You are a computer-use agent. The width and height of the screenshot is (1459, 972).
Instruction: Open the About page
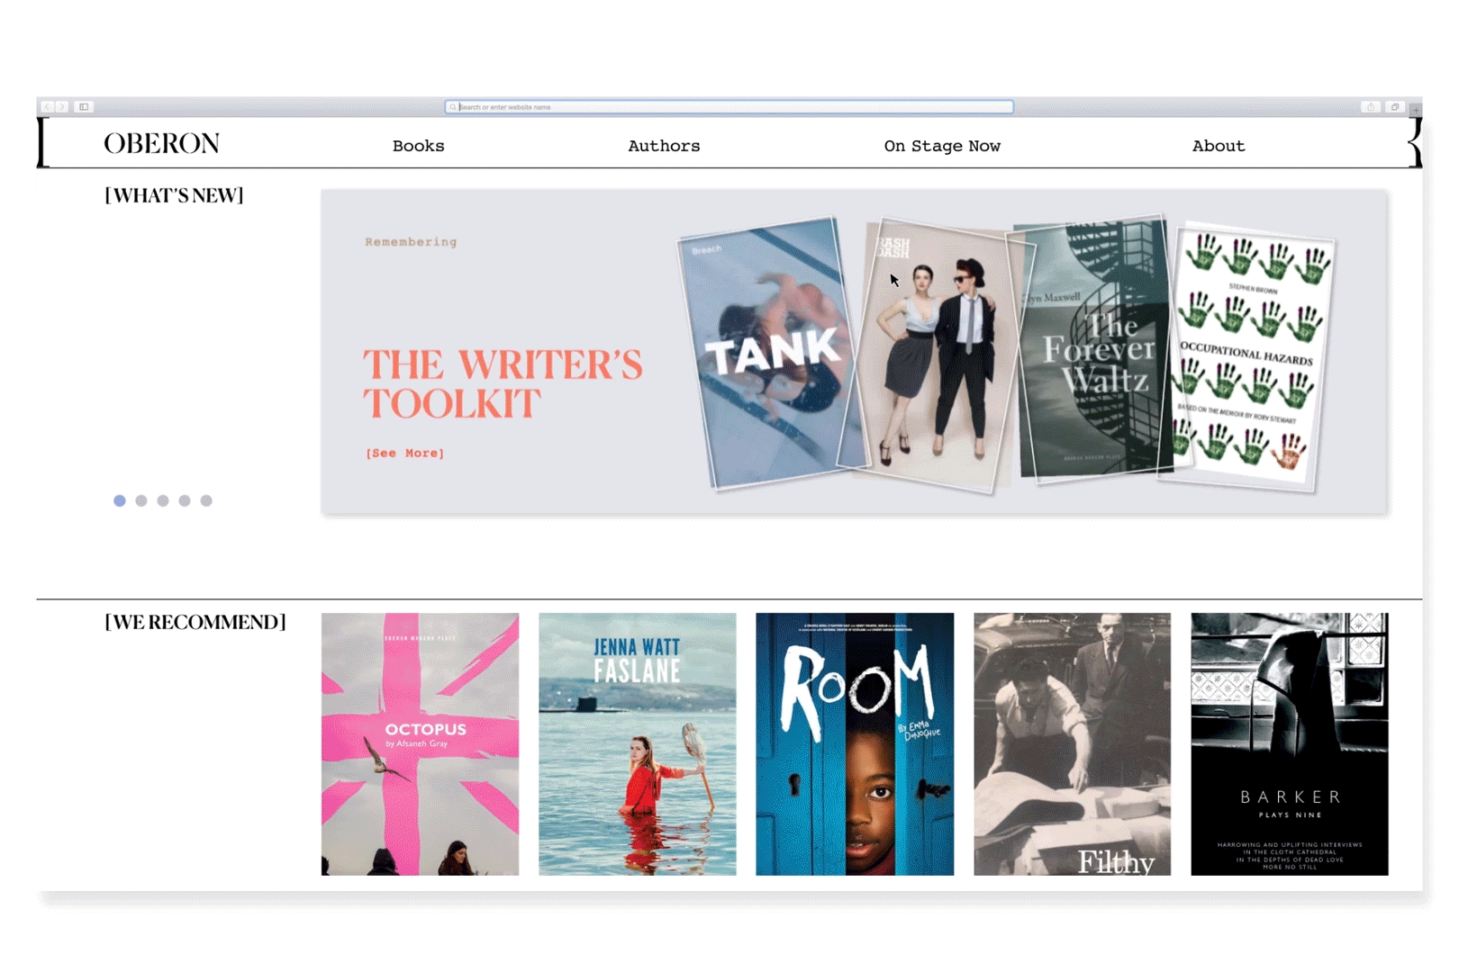click(x=1219, y=146)
